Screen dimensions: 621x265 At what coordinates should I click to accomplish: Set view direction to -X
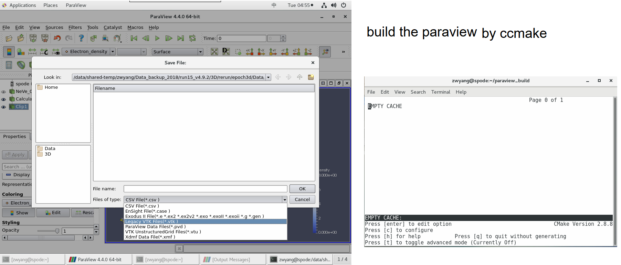pos(261,52)
